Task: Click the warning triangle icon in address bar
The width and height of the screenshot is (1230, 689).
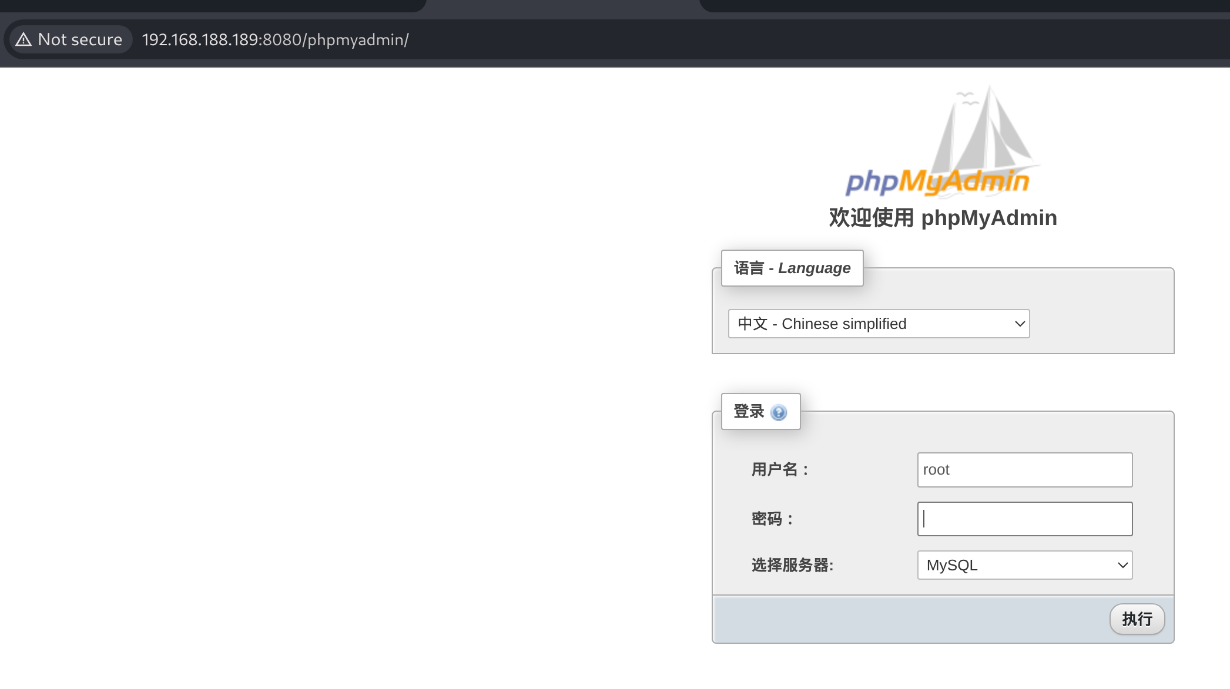Action: (x=24, y=39)
